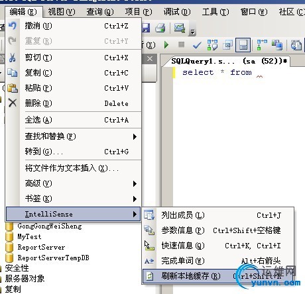Click the print toolbar icon
Screen dimensions: 305x294
[160, 28]
